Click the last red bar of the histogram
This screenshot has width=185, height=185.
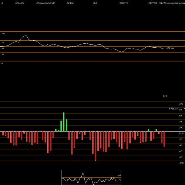pos(164,139)
